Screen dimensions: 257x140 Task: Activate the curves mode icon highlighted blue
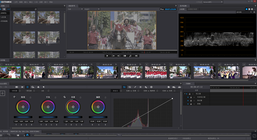(x=124, y=87)
